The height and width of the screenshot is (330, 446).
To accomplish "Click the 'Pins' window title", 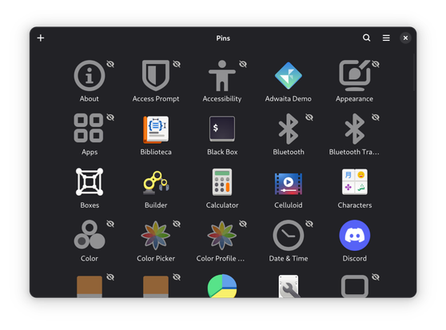I will [223, 38].
